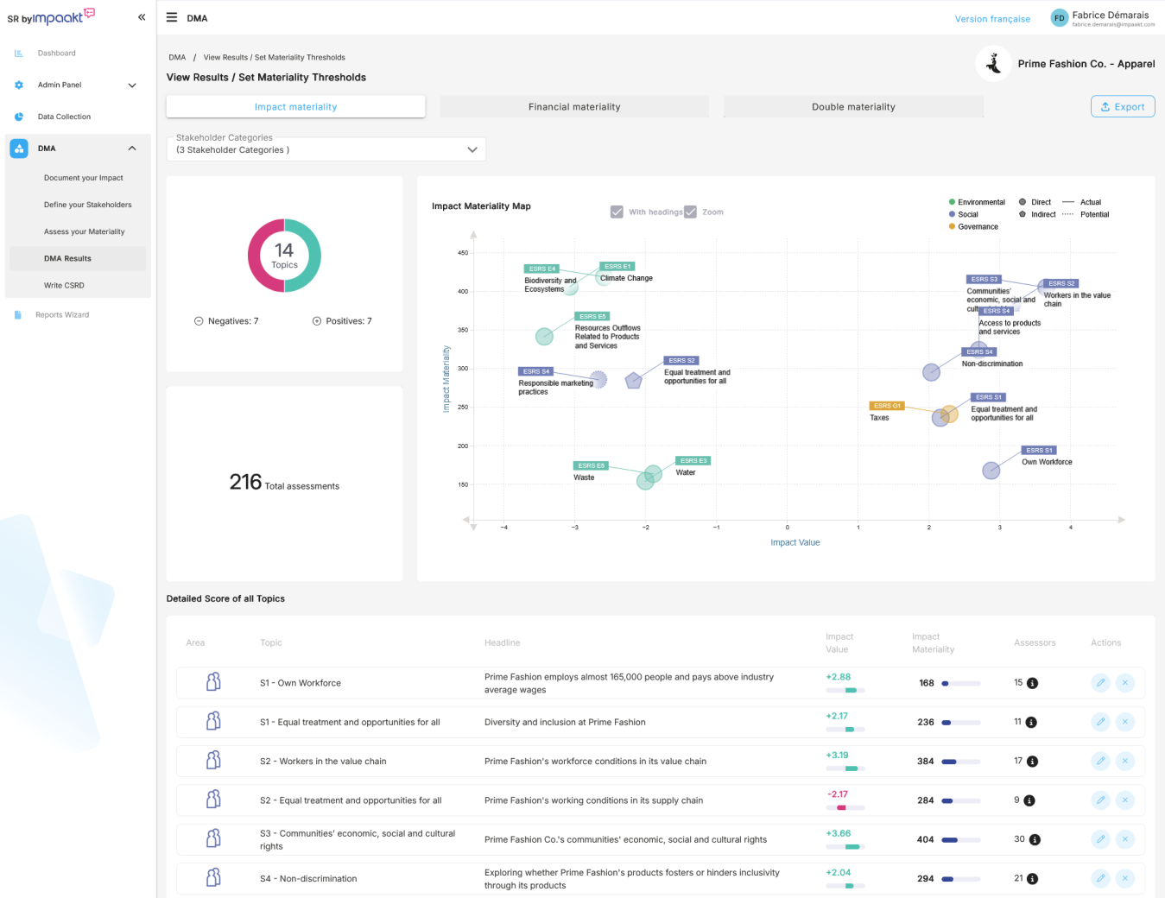Collapse the sidebar with double-chevron icon
Viewport: 1165px width, 898px height.
[142, 17]
